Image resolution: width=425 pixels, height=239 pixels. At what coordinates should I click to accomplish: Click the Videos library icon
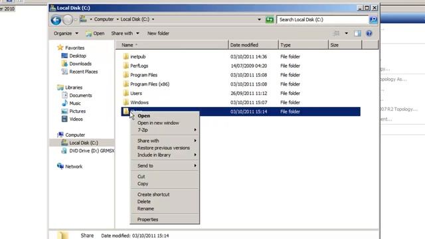(64, 119)
